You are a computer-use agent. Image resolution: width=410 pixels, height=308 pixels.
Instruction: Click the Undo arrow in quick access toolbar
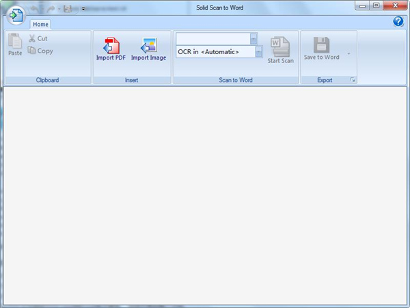point(35,9)
